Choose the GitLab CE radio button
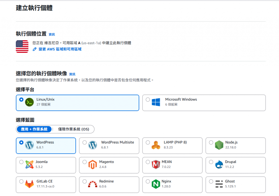The image size is (279, 196). [x=21, y=181]
